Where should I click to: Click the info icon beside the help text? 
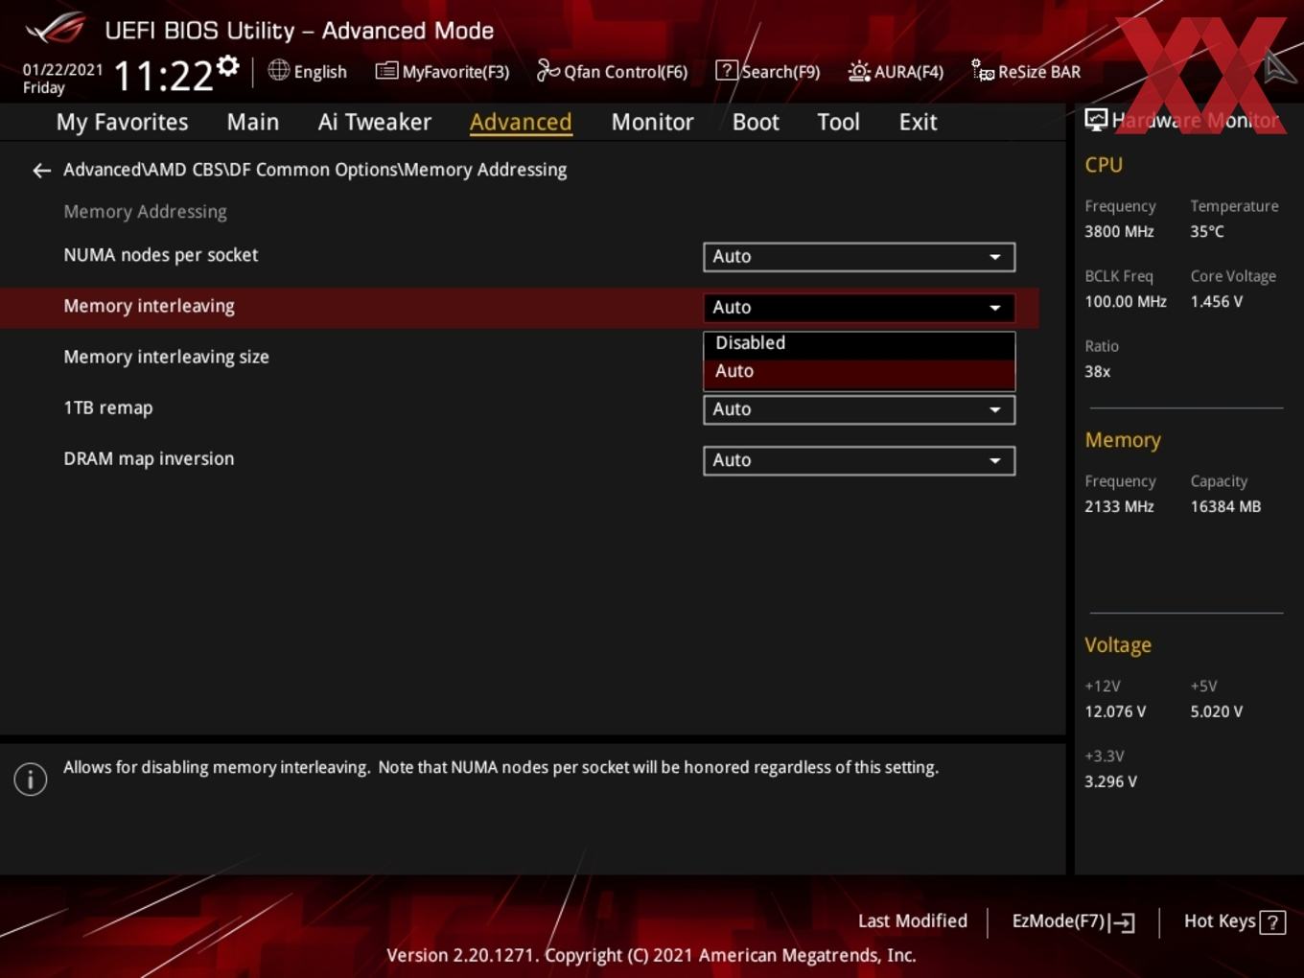tap(31, 780)
